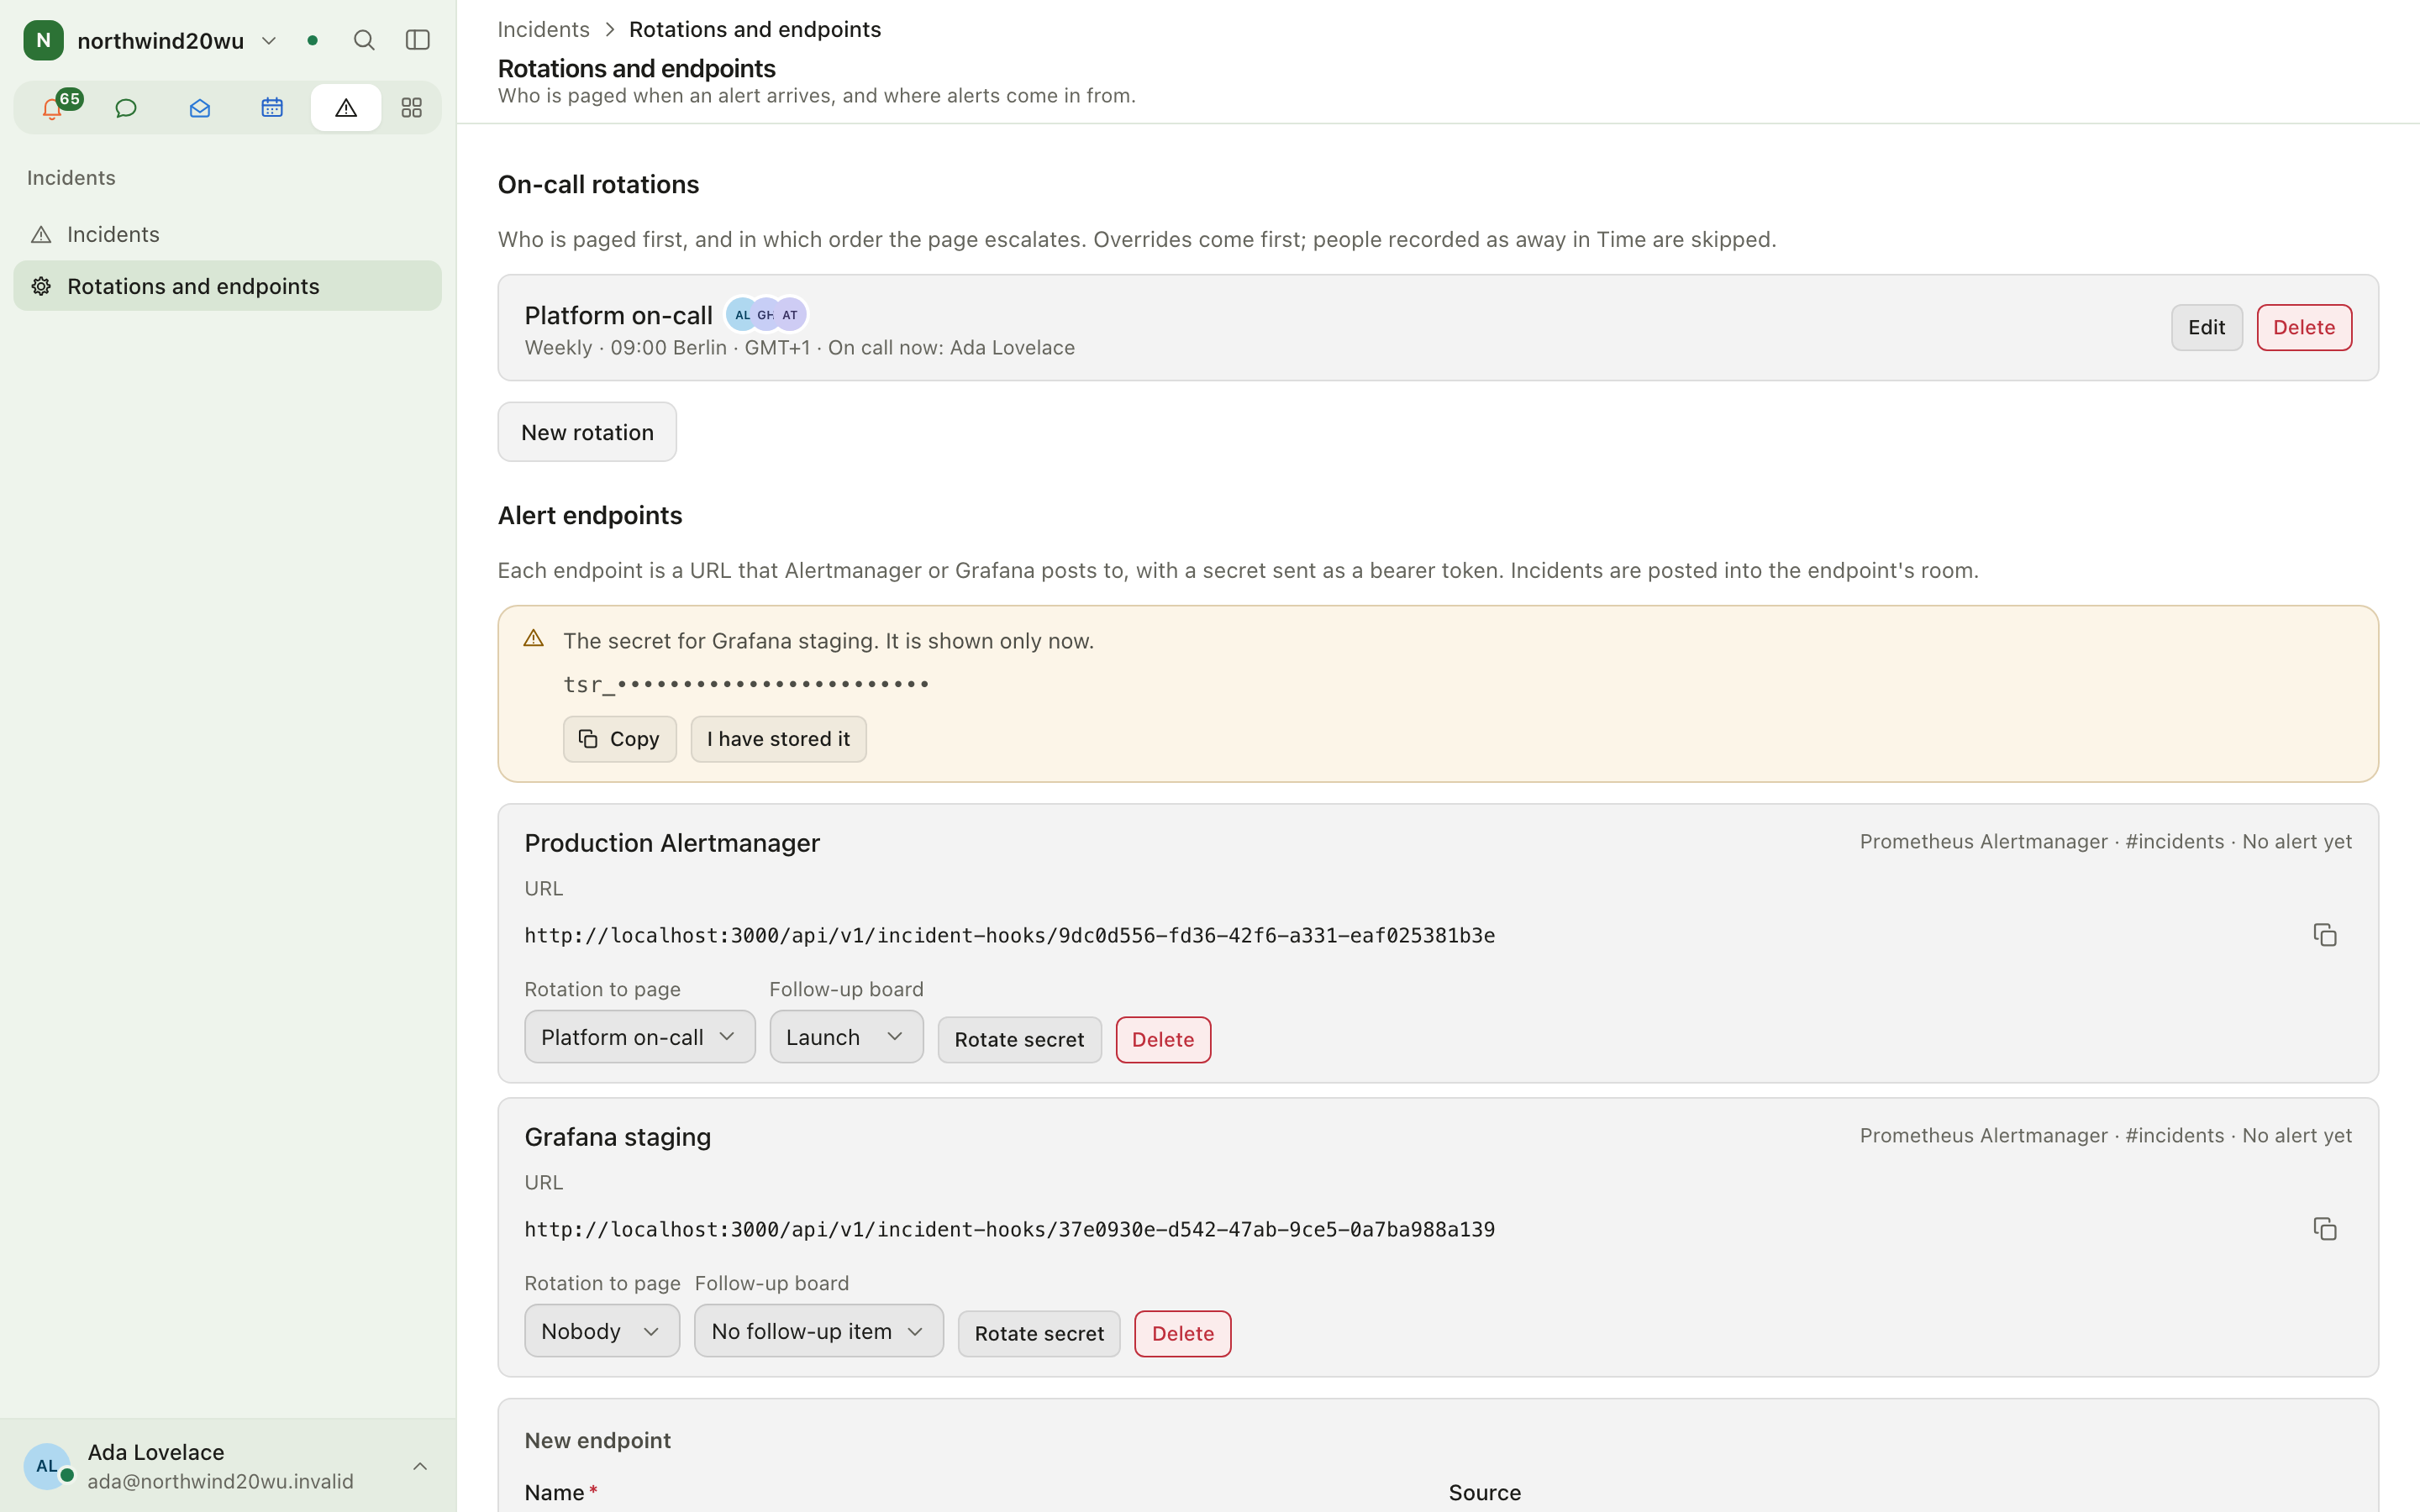Create a New rotation
The width and height of the screenshot is (2420, 1512).
point(587,432)
